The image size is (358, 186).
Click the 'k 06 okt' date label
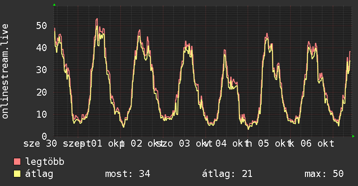pos(312,144)
